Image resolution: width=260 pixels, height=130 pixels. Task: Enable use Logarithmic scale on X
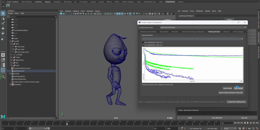coord(143,43)
